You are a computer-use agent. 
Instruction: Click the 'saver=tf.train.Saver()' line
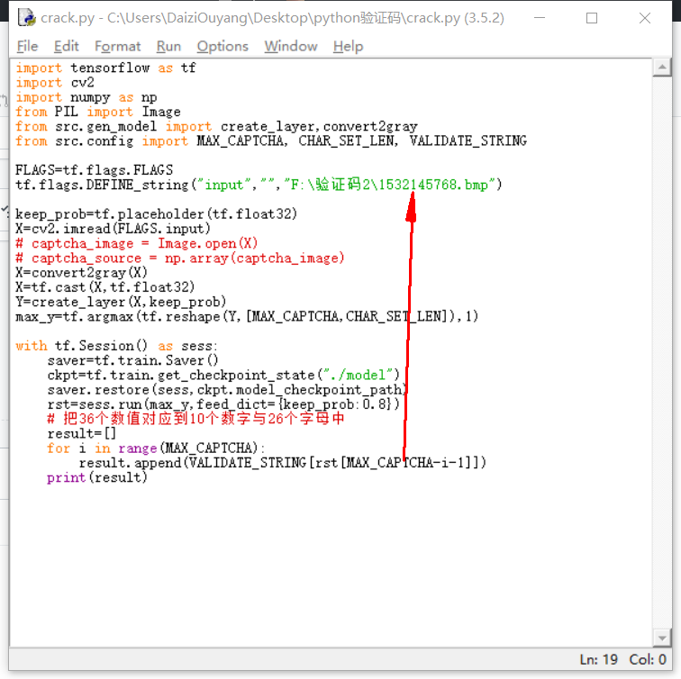click(133, 361)
